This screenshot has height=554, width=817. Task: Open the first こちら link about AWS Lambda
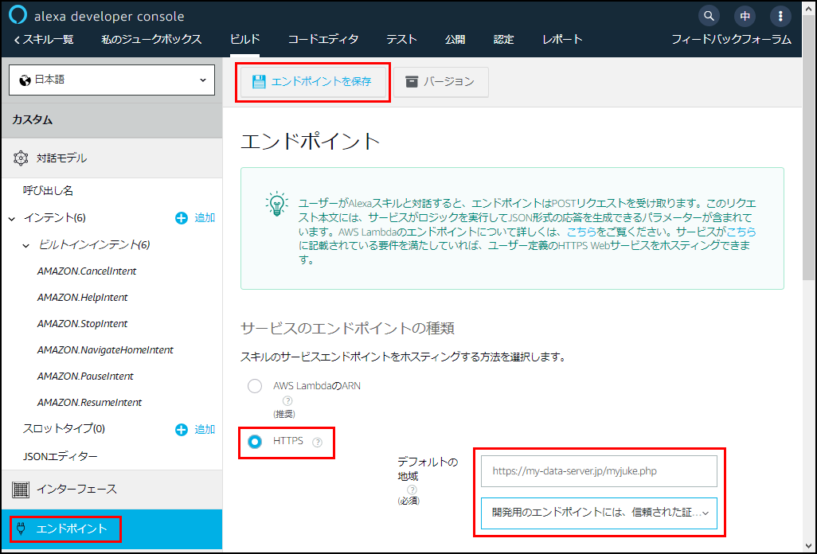(581, 232)
